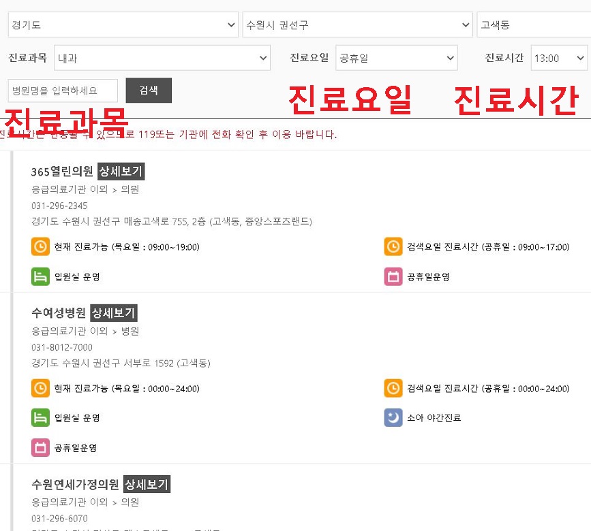Click the hospital name input field
The width and height of the screenshot is (591, 531).
point(63,91)
